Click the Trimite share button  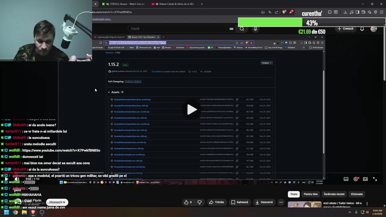point(216,202)
